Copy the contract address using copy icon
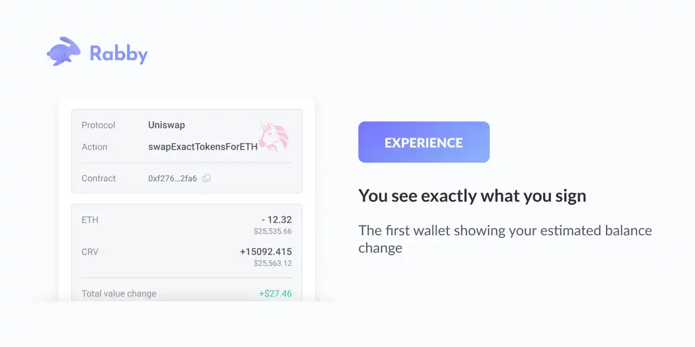 click(206, 178)
